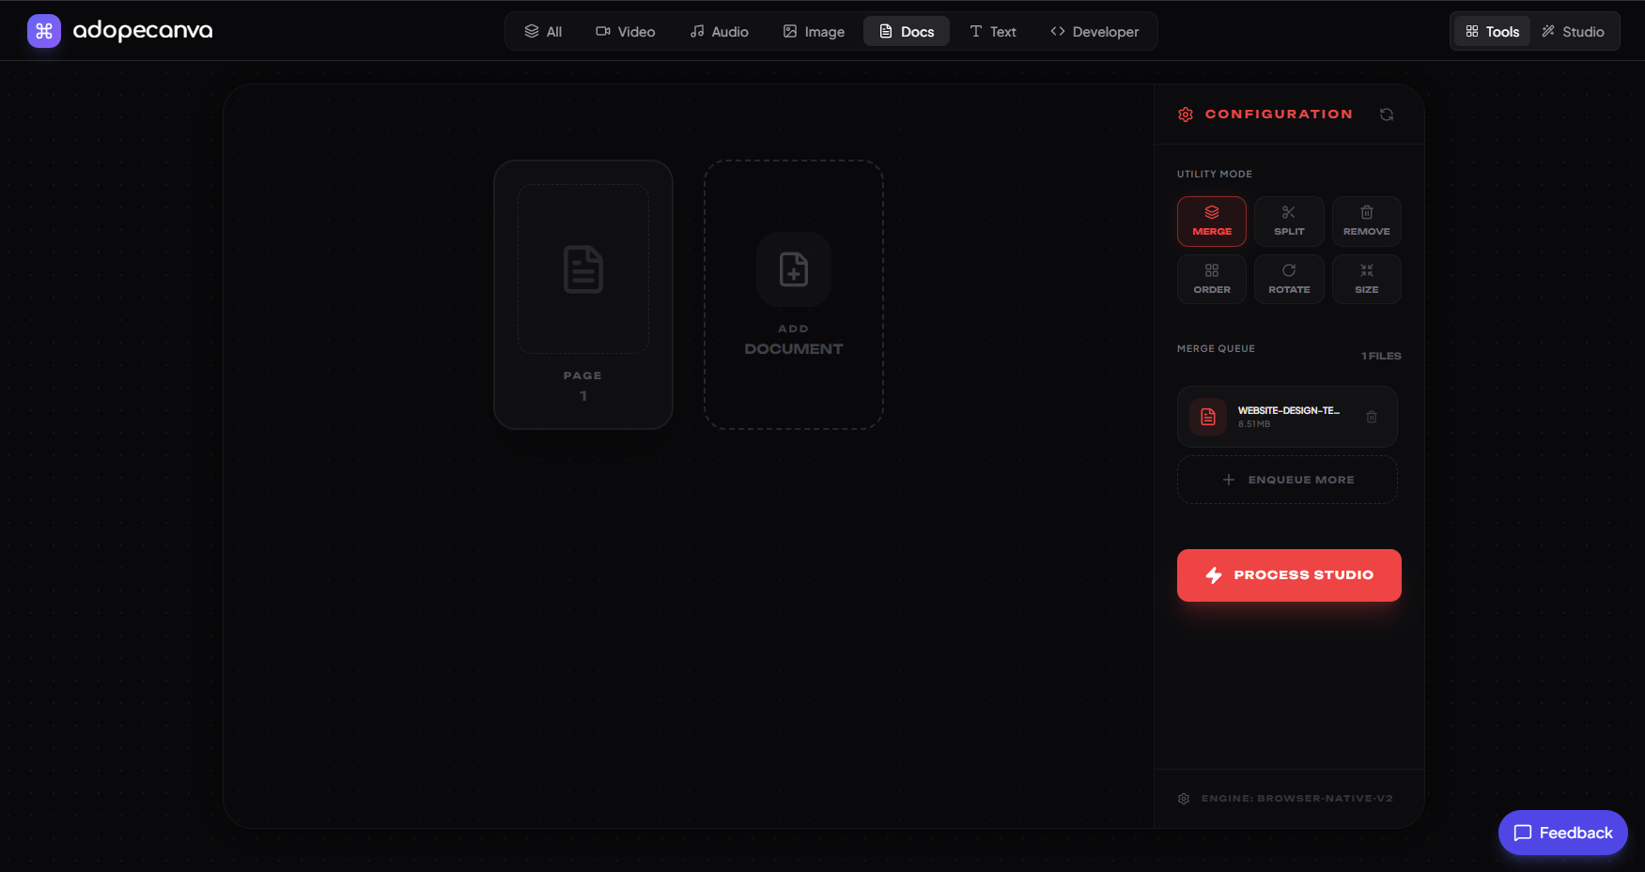Switch to the Video tab
Viewport: 1645px width, 872px height.
coord(626,31)
